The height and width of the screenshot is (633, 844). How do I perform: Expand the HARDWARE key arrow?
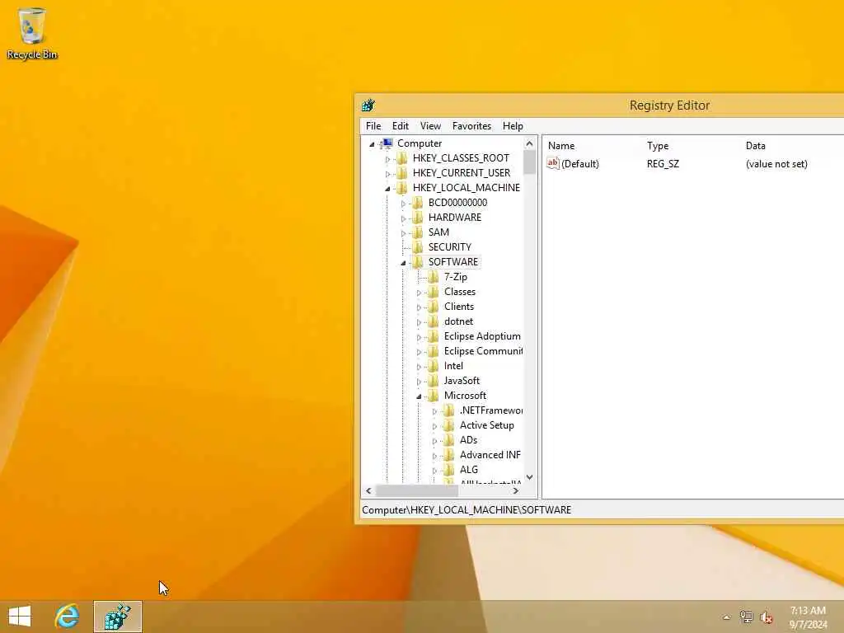coord(403,218)
